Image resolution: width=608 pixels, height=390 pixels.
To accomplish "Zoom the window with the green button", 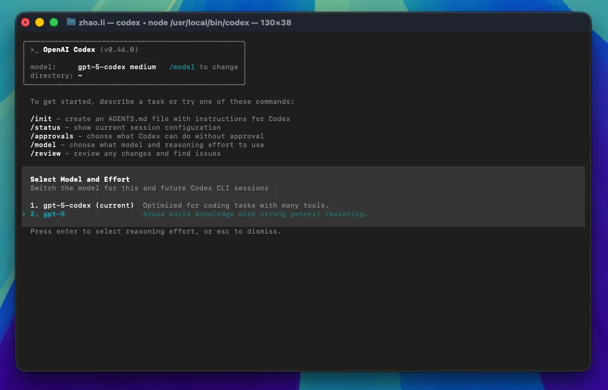I will pos(54,22).
